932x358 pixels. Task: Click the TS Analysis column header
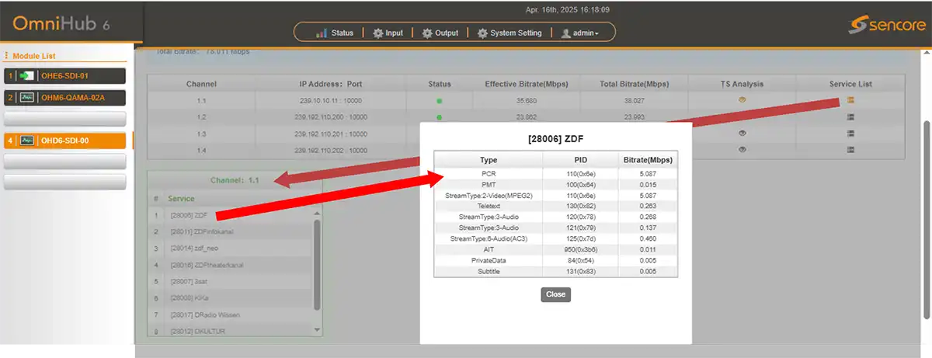pyautogui.click(x=742, y=84)
